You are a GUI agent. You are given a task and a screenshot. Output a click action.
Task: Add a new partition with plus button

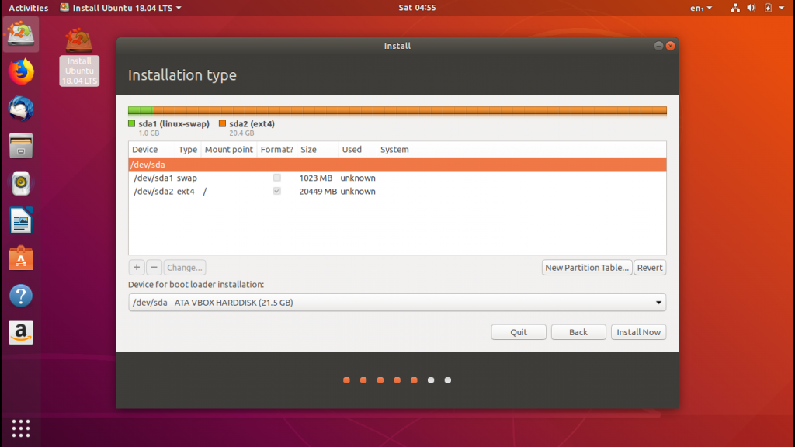pyautogui.click(x=137, y=267)
